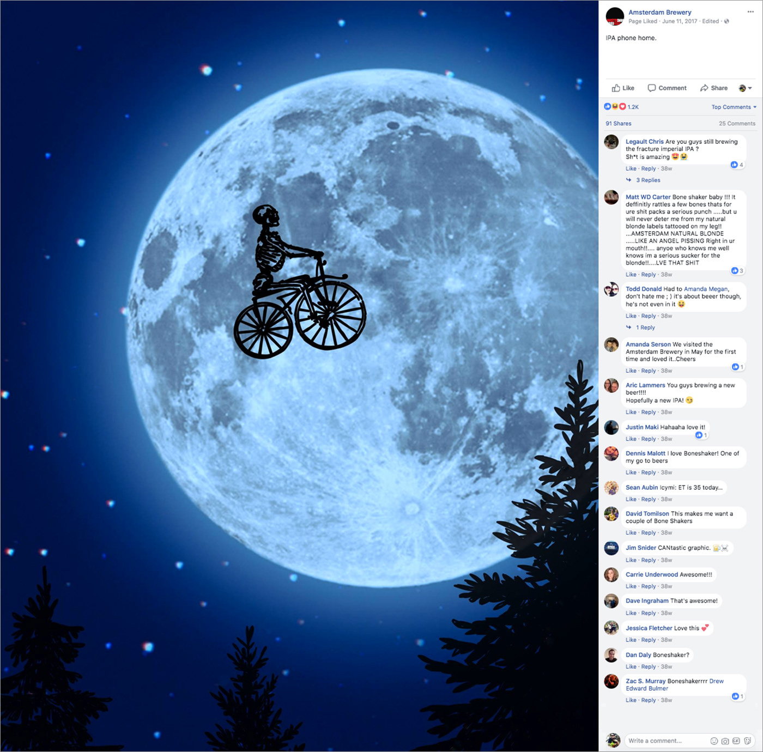Click the 1.2K reactions count
Image resolution: width=763 pixels, height=752 pixels.
pyautogui.click(x=633, y=107)
